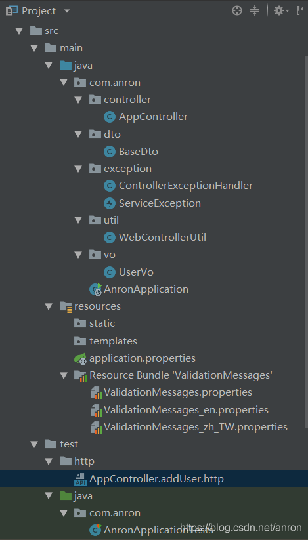The height and width of the screenshot is (540, 308).
Task: Click the exception package label
Action: click(128, 169)
